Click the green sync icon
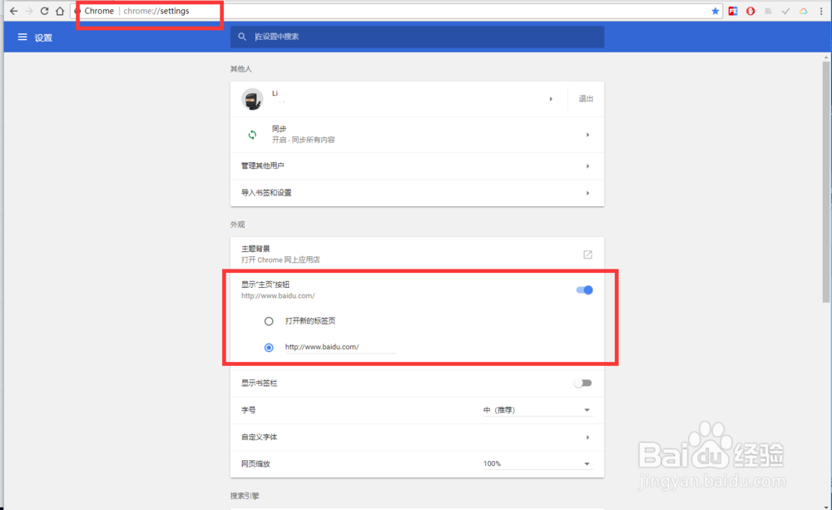Screen dimensions: 832x510 click(253, 135)
